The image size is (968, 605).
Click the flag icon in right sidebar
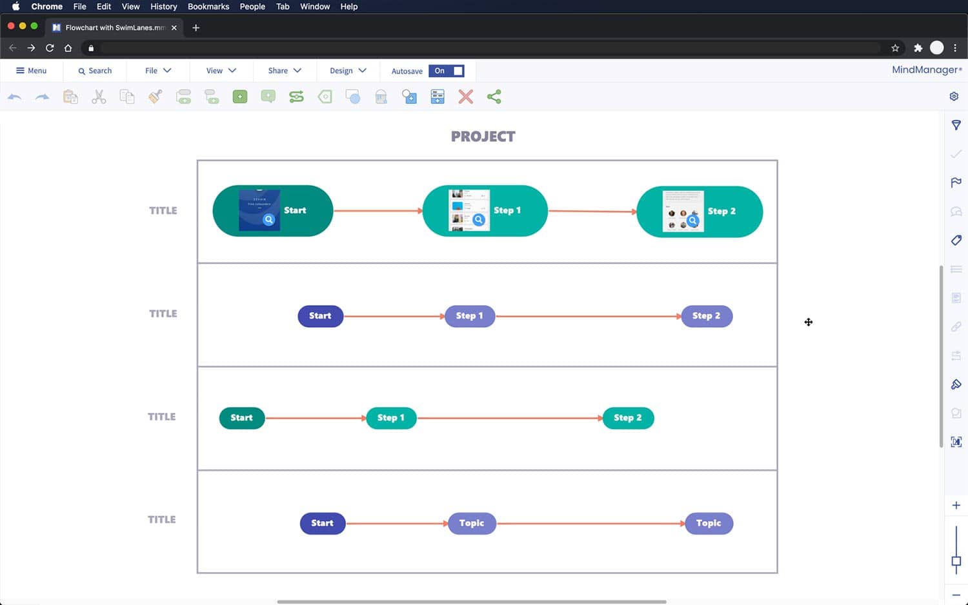(x=956, y=183)
